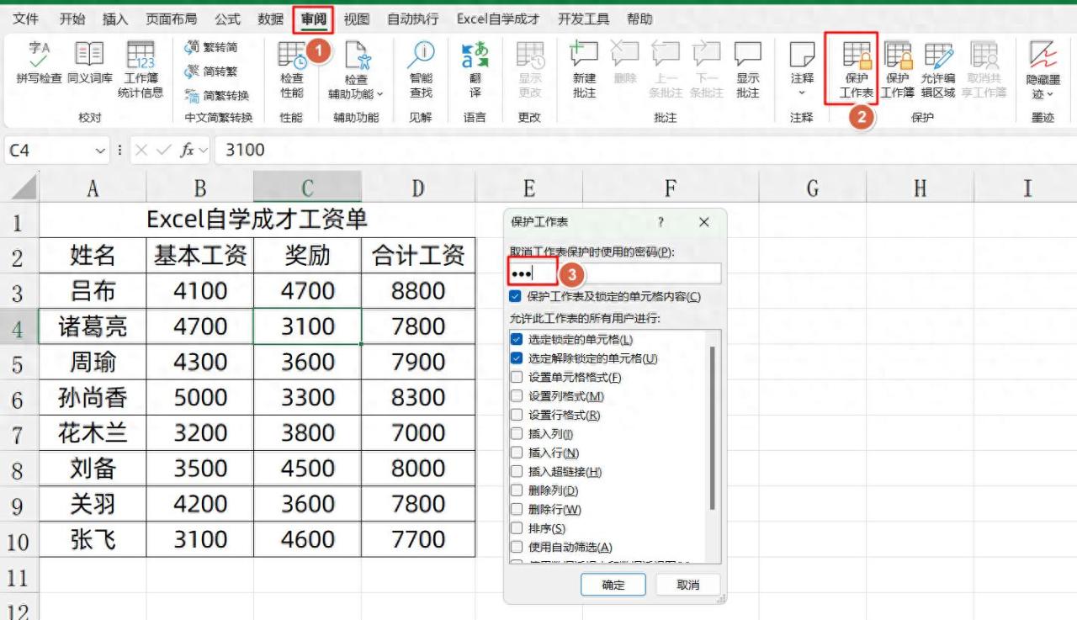Click permissions list scrollbar
1077x620 pixels.
click(714, 427)
